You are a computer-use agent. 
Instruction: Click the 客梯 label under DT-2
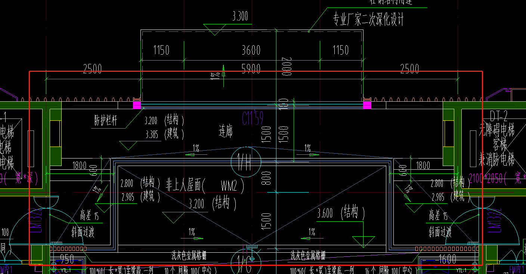tap(500, 144)
